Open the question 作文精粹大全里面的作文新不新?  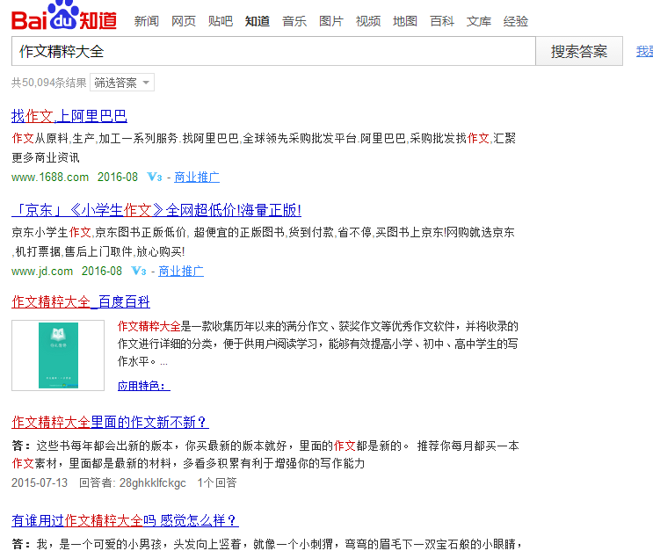110,422
